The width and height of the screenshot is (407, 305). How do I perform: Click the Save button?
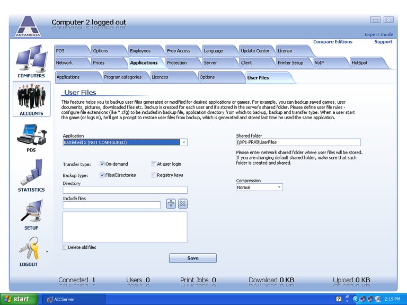click(193, 258)
